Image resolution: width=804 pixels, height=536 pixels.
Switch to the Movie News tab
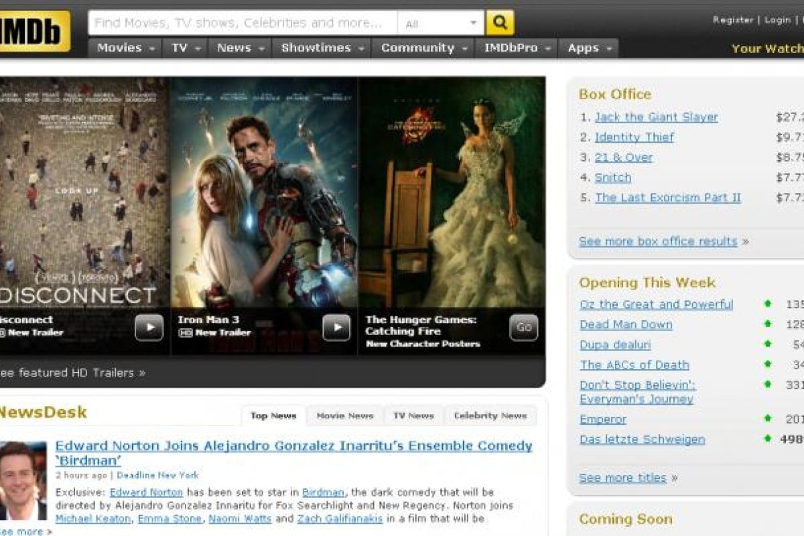(x=344, y=415)
